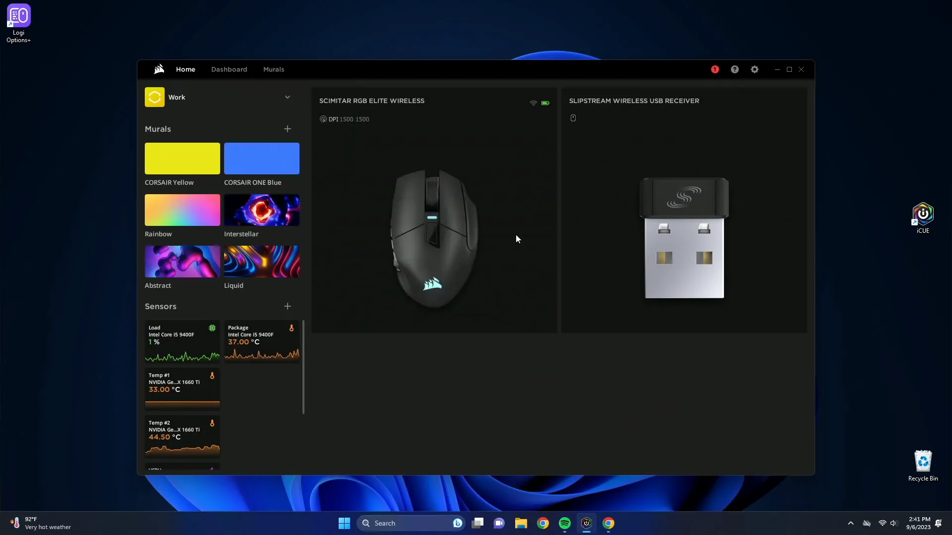Open the help question mark icon
This screenshot has height=535, width=952.
click(x=734, y=69)
